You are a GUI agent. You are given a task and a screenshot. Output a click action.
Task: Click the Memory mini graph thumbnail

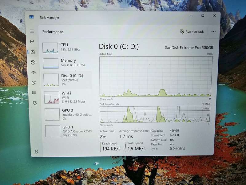[x=51, y=63]
